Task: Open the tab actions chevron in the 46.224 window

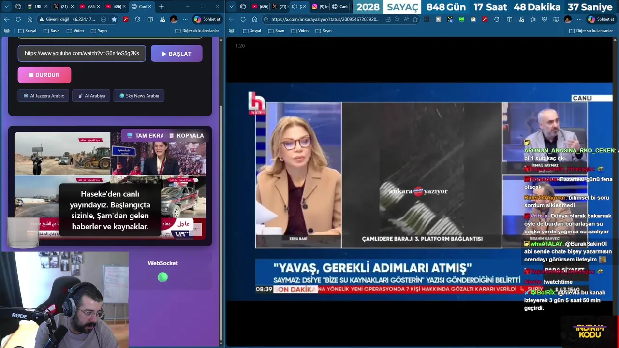Action: pos(6,7)
